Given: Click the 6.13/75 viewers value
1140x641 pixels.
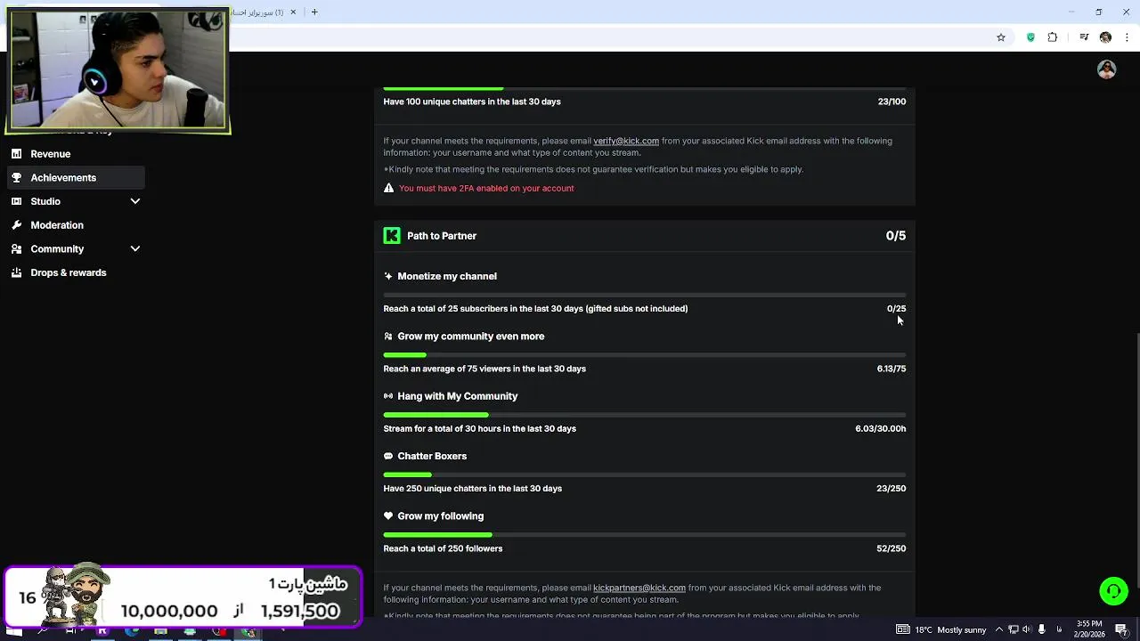Looking at the screenshot, I should point(892,369).
